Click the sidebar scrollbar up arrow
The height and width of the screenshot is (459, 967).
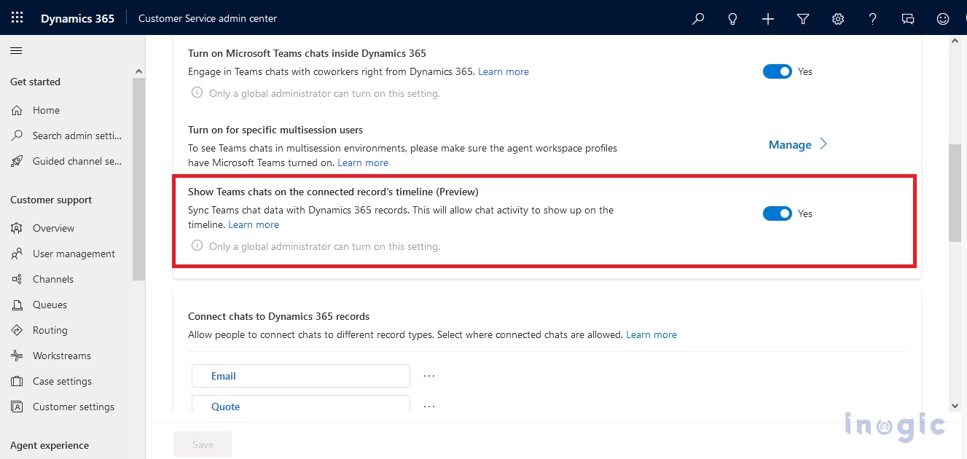(138, 71)
